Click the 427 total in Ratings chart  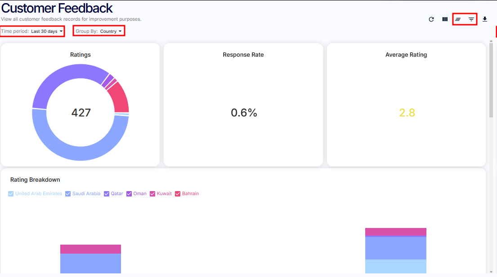pyautogui.click(x=81, y=112)
